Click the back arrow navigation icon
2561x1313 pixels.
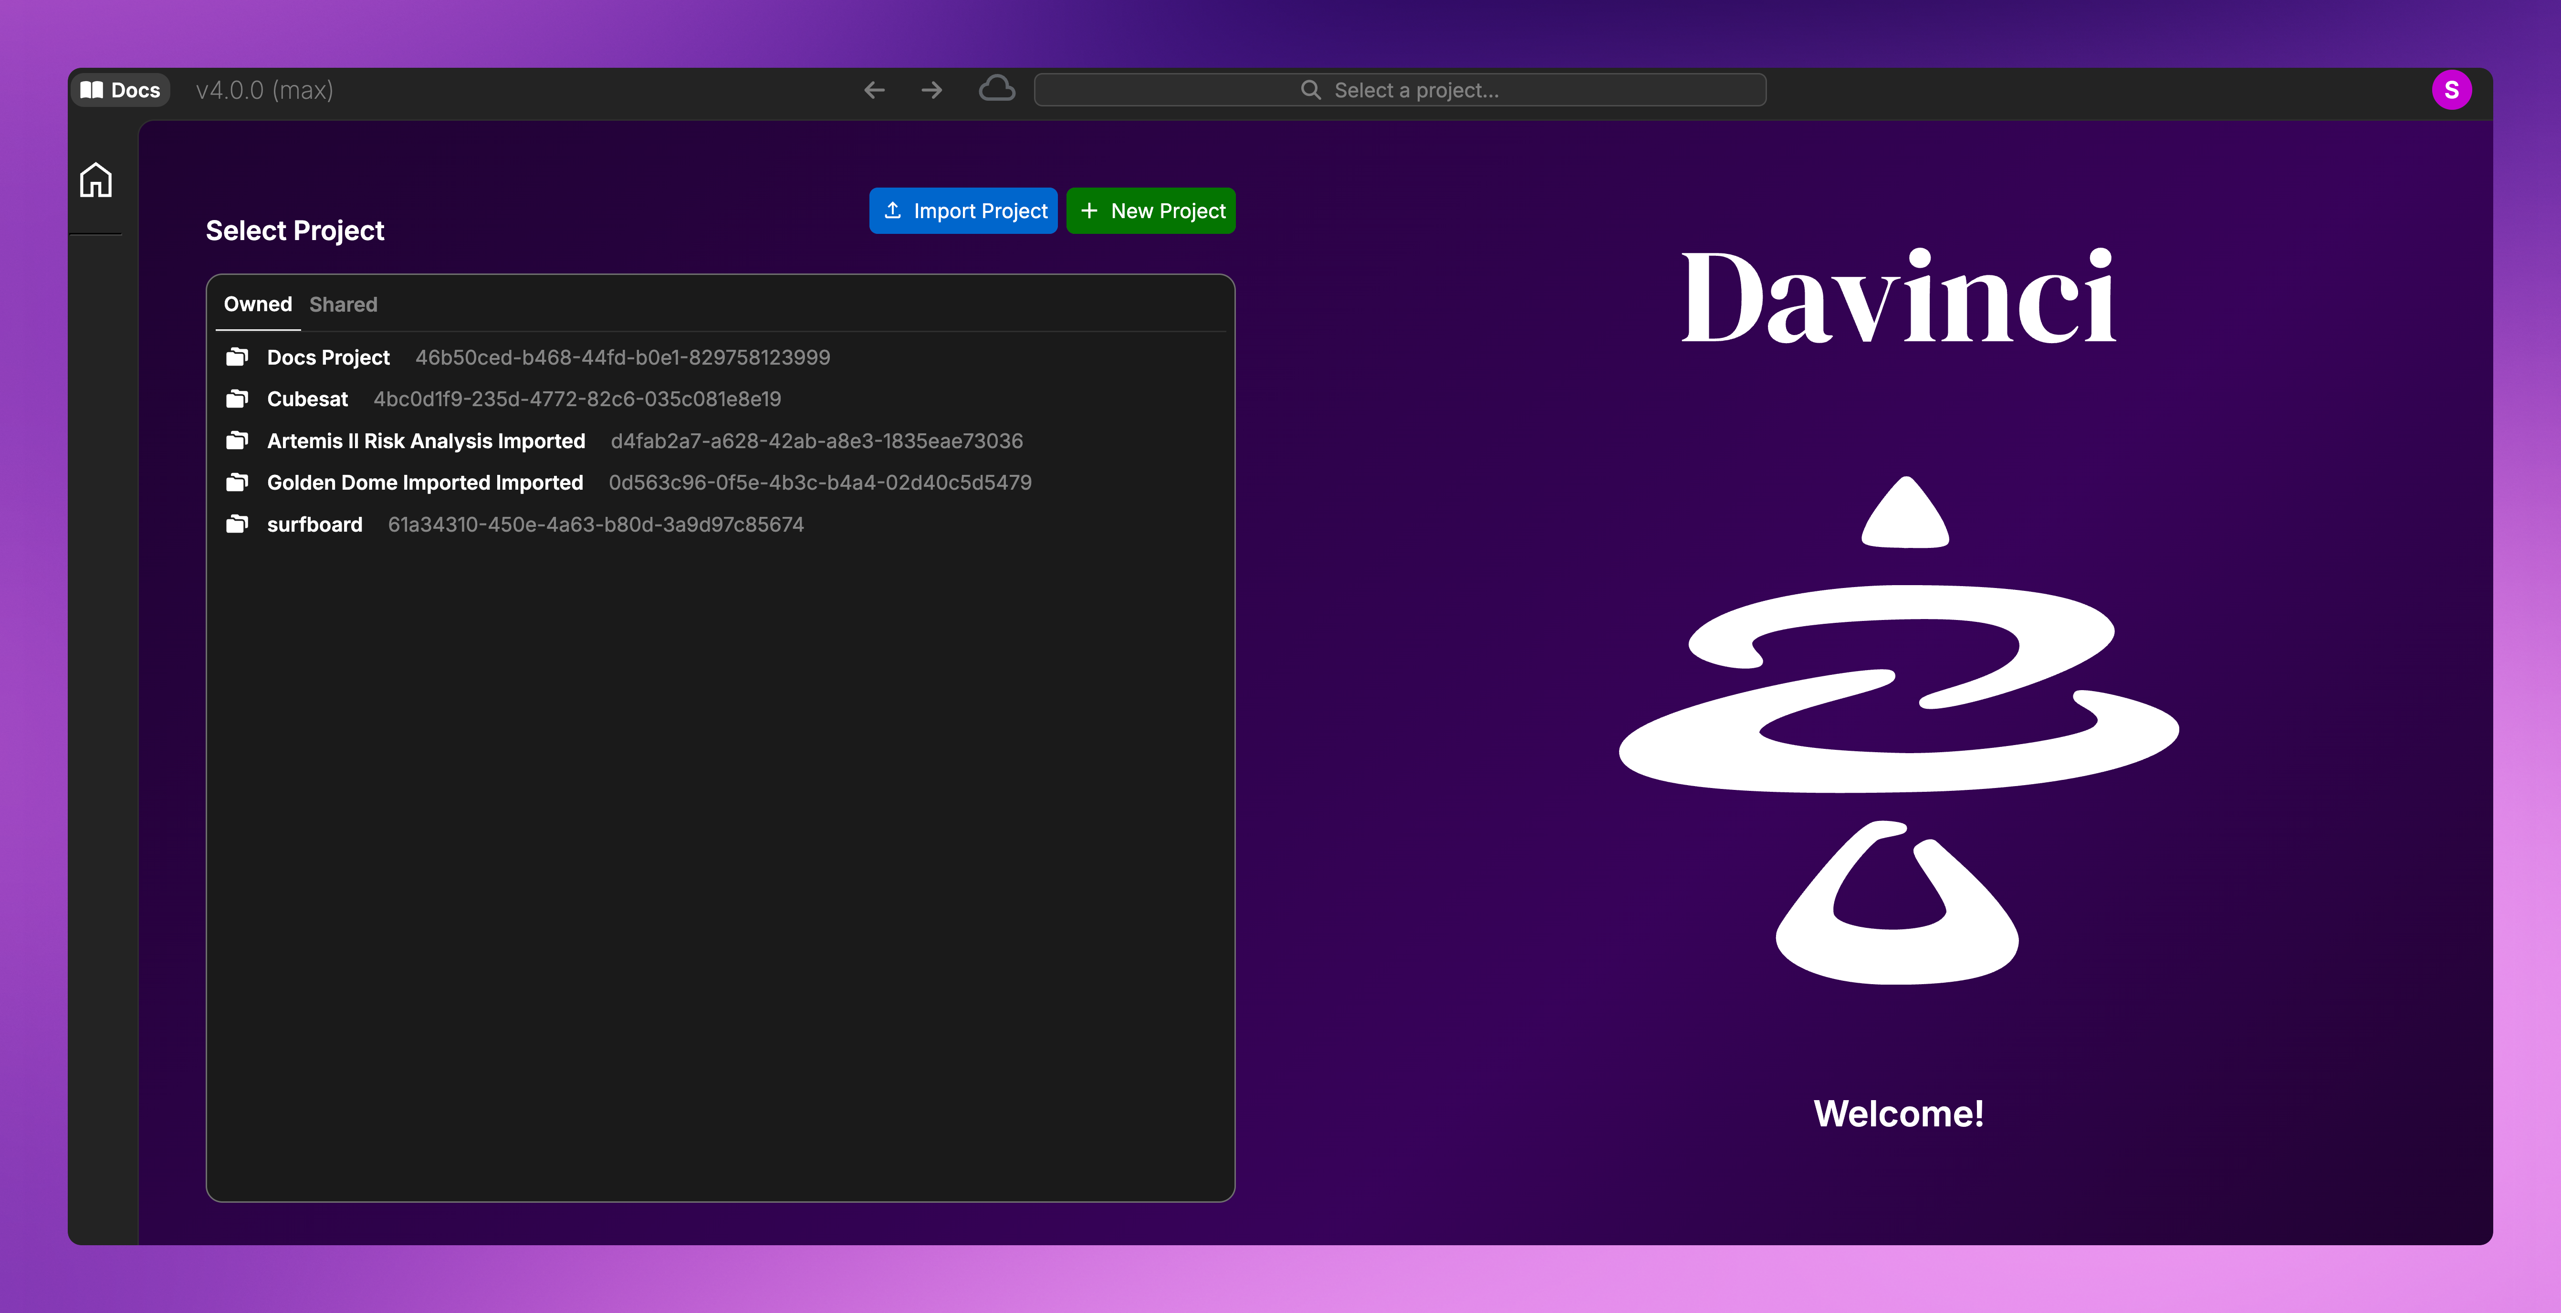click(874, 91)
